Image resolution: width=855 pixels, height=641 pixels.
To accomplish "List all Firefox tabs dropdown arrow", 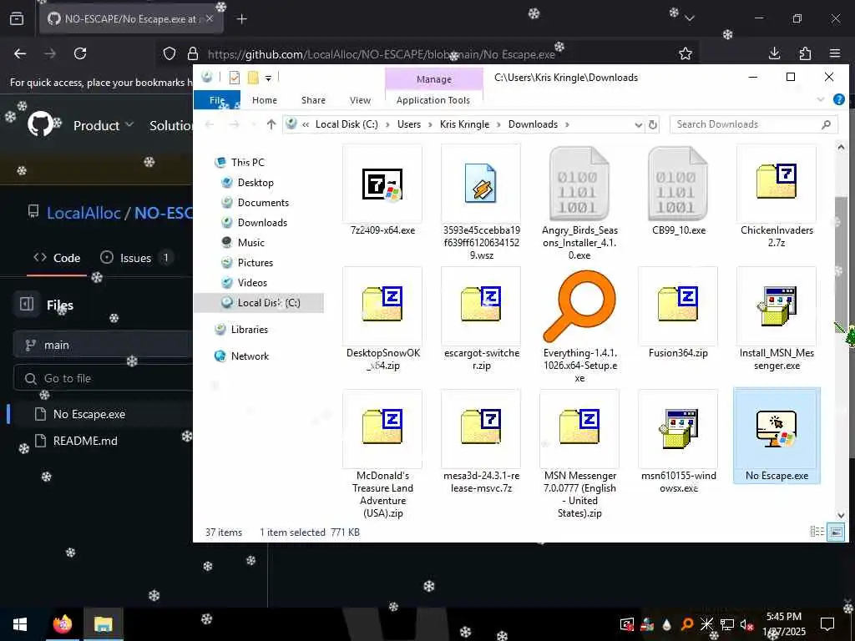I will (690, 18).
